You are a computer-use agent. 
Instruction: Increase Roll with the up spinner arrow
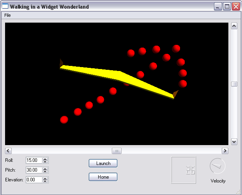(45, 159)
